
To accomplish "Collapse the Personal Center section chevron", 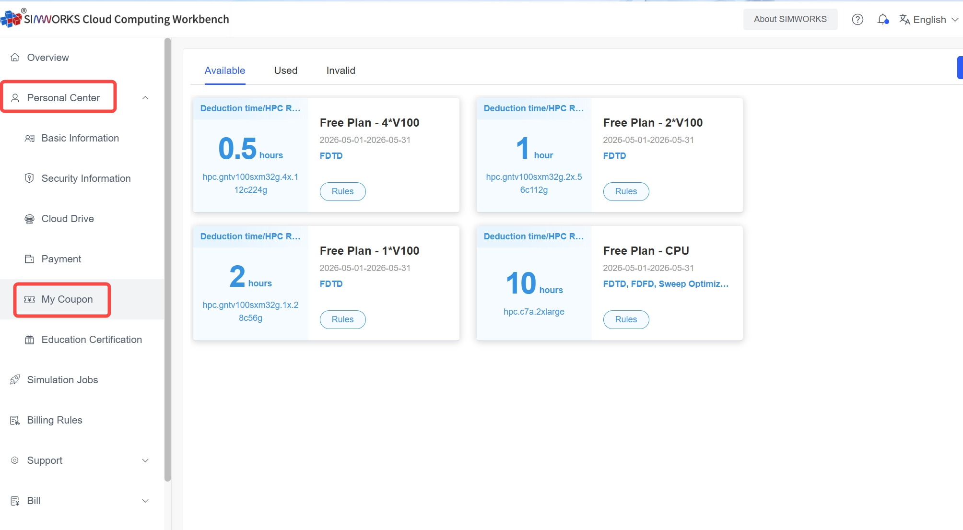I will click(145, 98).
